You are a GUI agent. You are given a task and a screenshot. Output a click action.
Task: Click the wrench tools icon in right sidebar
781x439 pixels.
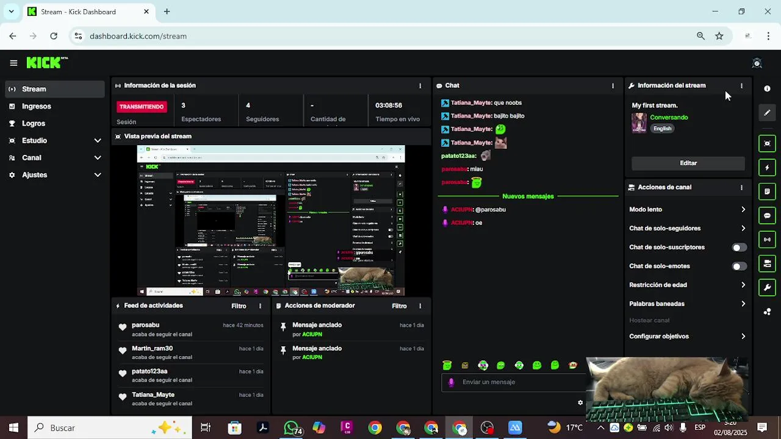coord(767,287)
